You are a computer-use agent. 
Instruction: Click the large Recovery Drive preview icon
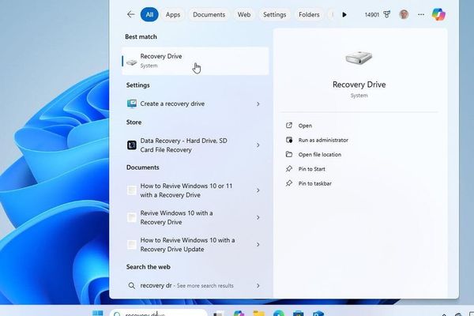(359, 58)
